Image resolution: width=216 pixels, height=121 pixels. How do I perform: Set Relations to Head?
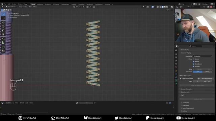click(x=207, y=72)
